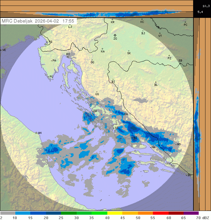
Task: Click the Zagreb ZG diamond marker
Action: coord(115,35)
